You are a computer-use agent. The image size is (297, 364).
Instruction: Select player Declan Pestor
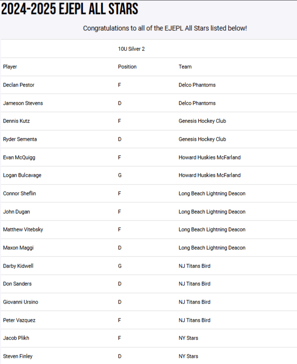[x=19, y=85]
